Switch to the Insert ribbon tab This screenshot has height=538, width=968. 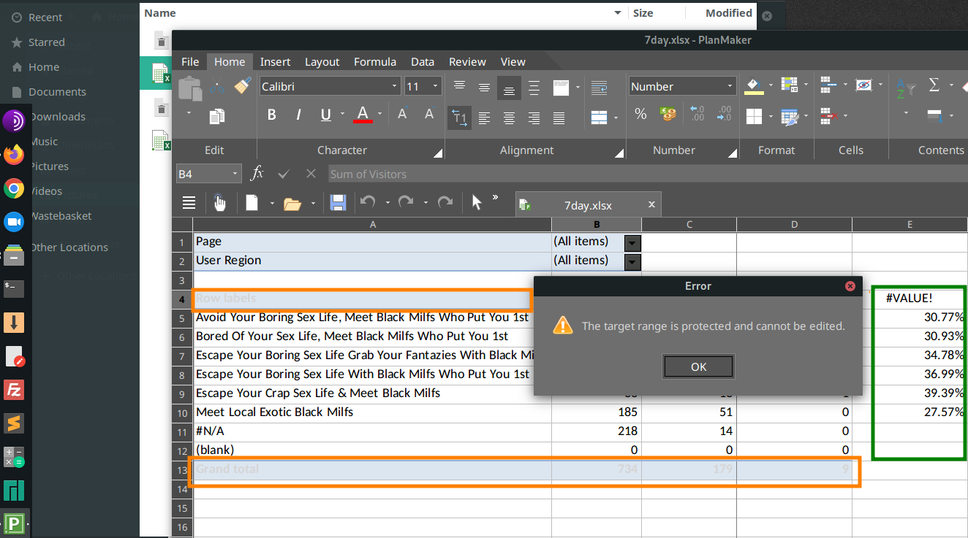pos(275,62)
